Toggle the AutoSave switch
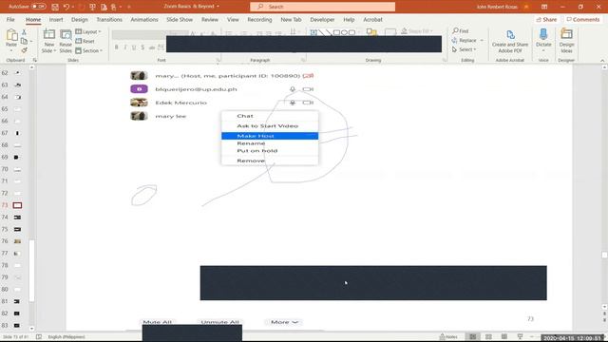Screen dimensions: 608x342 point(38,7)
